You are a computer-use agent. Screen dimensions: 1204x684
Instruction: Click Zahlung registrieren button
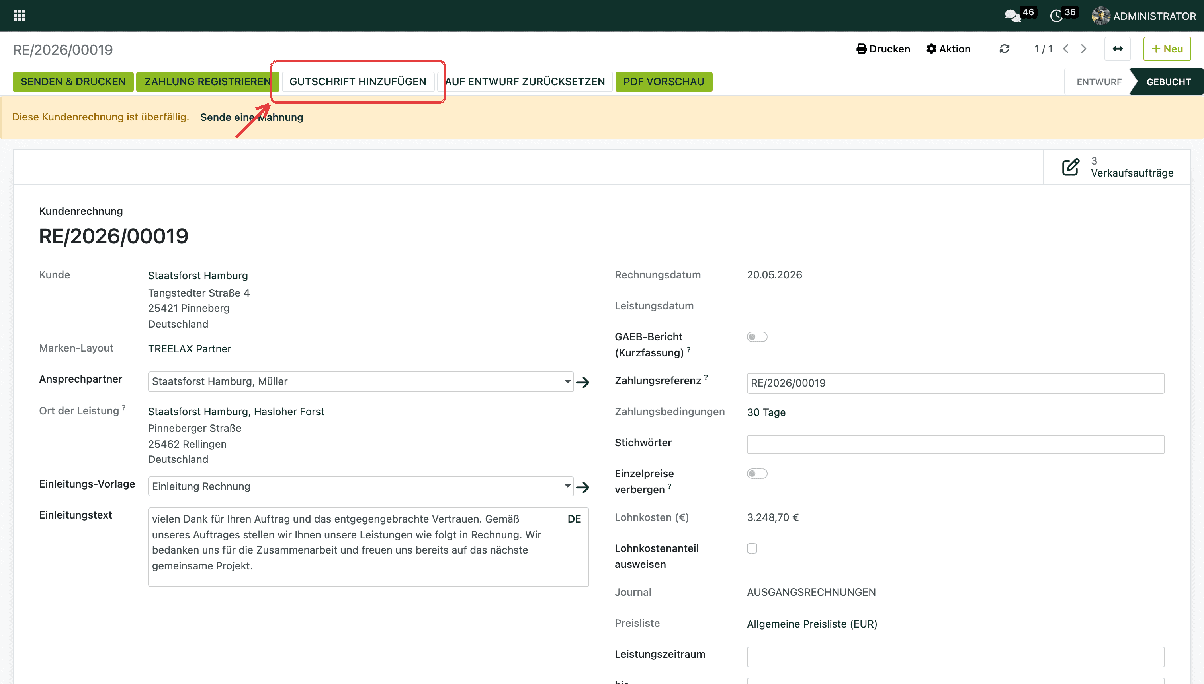click(207, 82)
